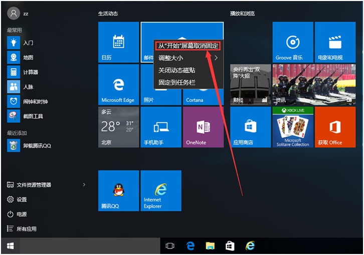Viewport: 364px width, 255px height.
Task: Open the Internet Explorer tile
Action: tap(160, 191)
